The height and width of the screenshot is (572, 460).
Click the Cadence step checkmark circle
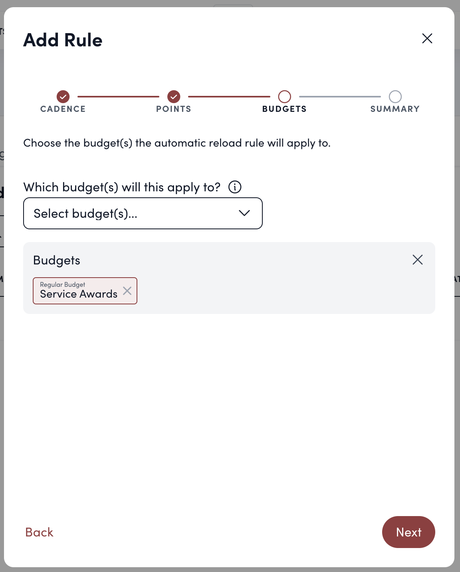63,96
